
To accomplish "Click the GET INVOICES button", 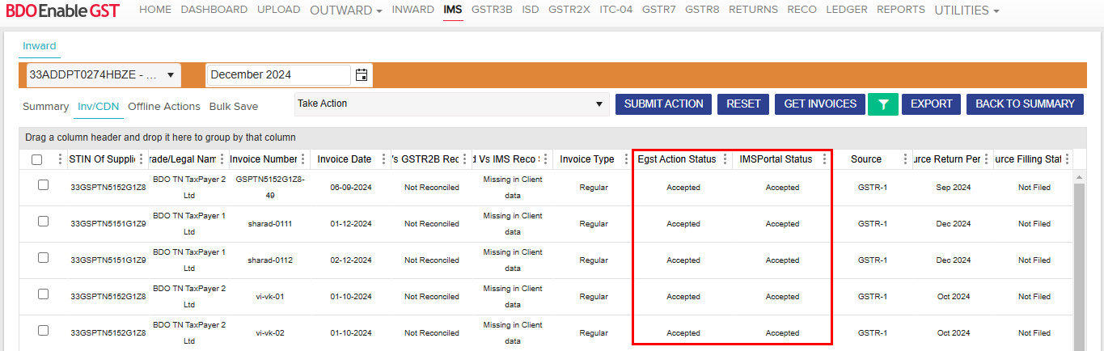I will click(x=819, y=104).
